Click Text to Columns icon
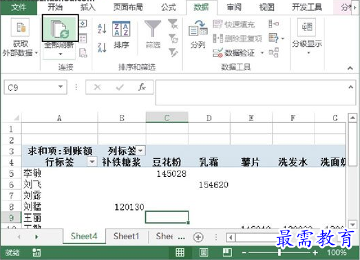 198,29
